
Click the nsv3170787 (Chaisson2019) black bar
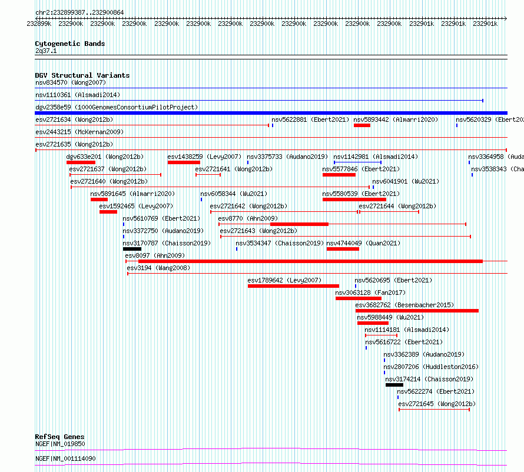(x=132, y=249)
